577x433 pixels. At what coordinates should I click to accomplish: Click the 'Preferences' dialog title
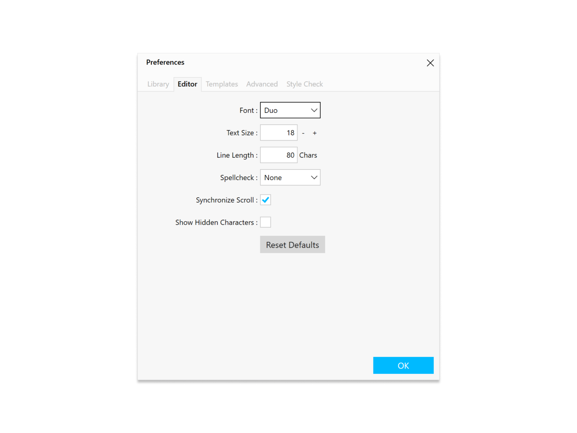pos(165,62)
